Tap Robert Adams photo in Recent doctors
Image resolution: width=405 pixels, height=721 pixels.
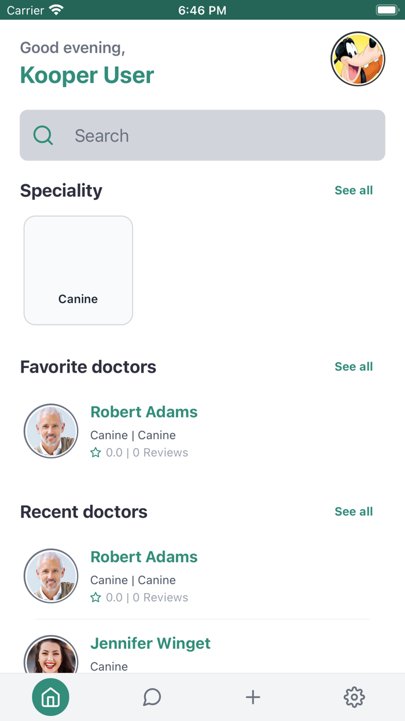51,576
